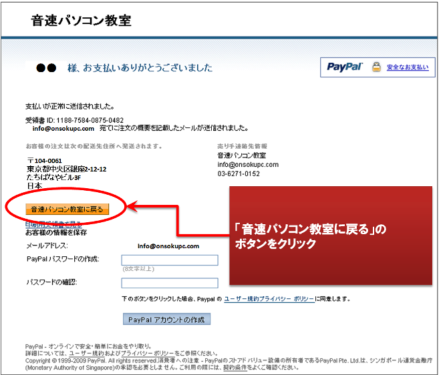Screen dimensions: 439x375
Task: Click the 支払いが正常に送信されました message
Action: click(x=70, y=107)
